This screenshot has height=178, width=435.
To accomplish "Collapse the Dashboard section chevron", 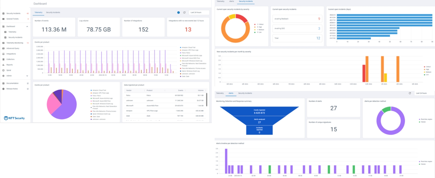I will tap(27, 26).
